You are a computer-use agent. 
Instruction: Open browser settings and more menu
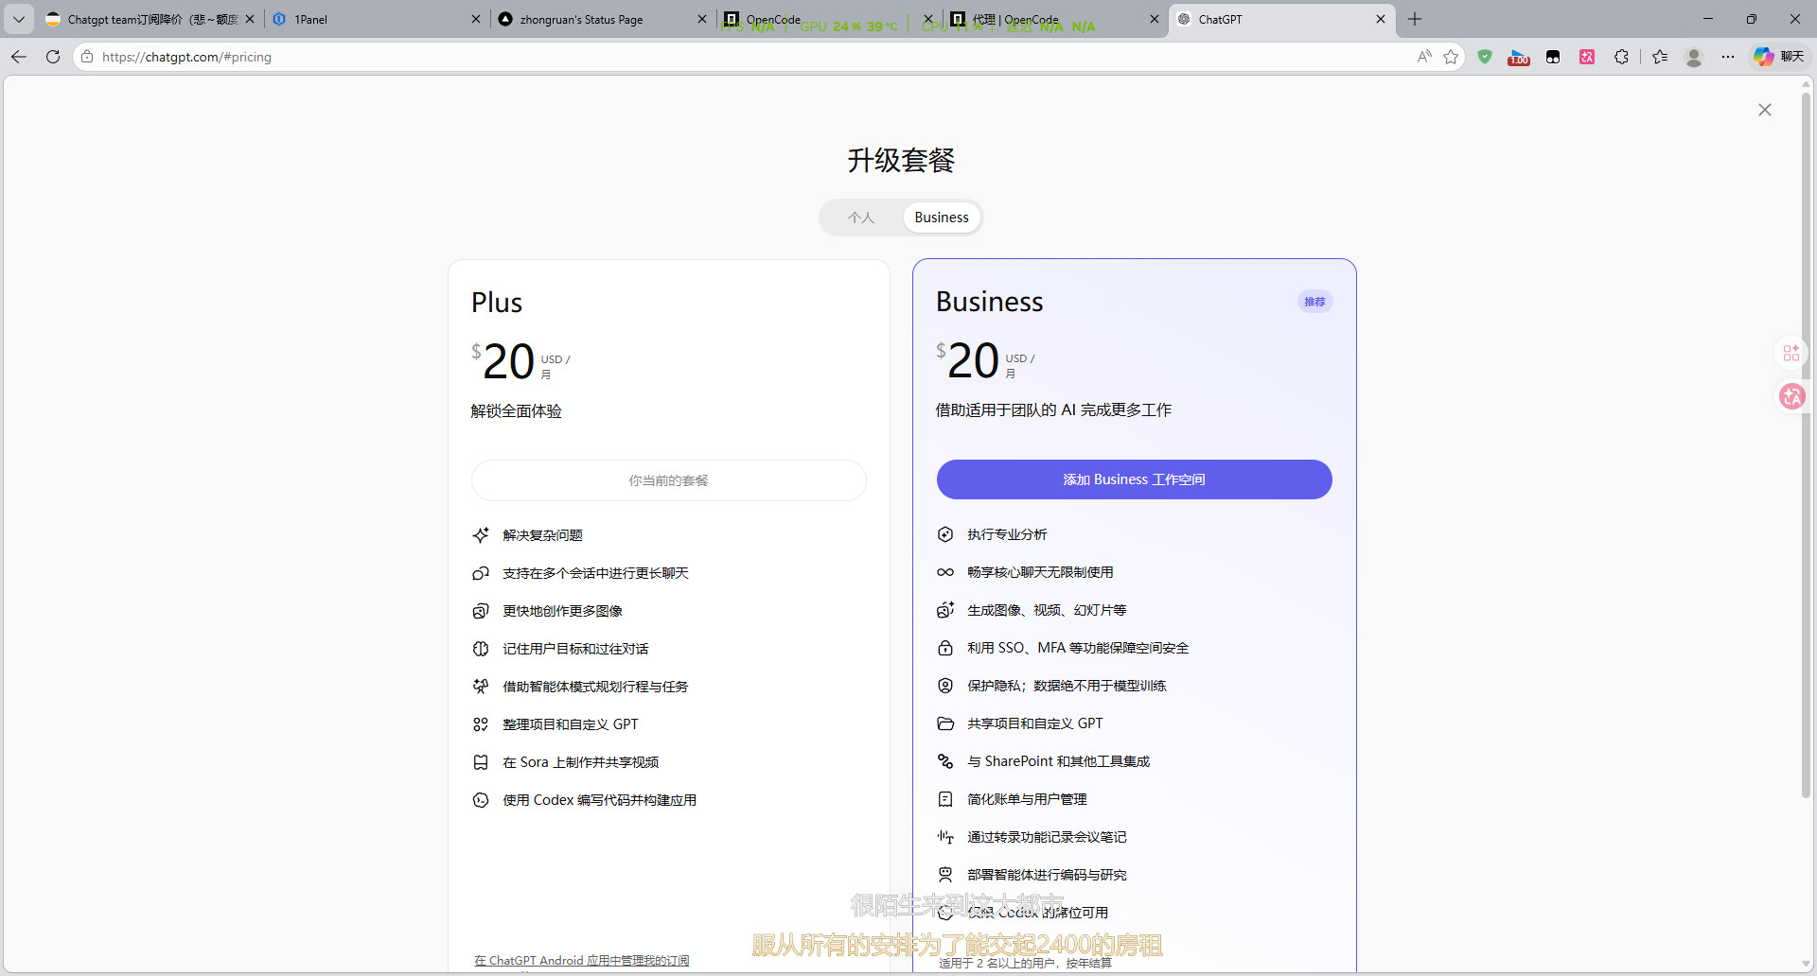point(1728,57)
